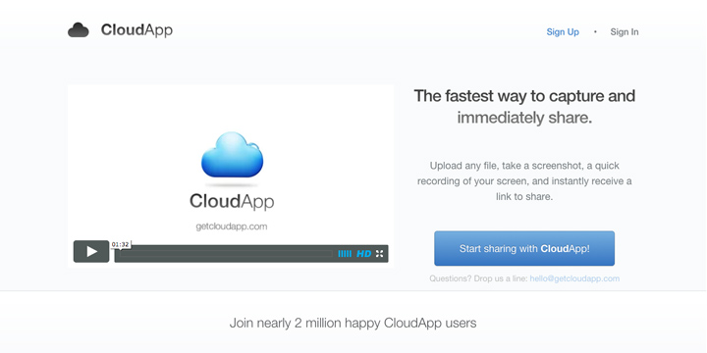Click the 01:32 video time label
This screenshot has width=707, height=353.
point(121,244)
